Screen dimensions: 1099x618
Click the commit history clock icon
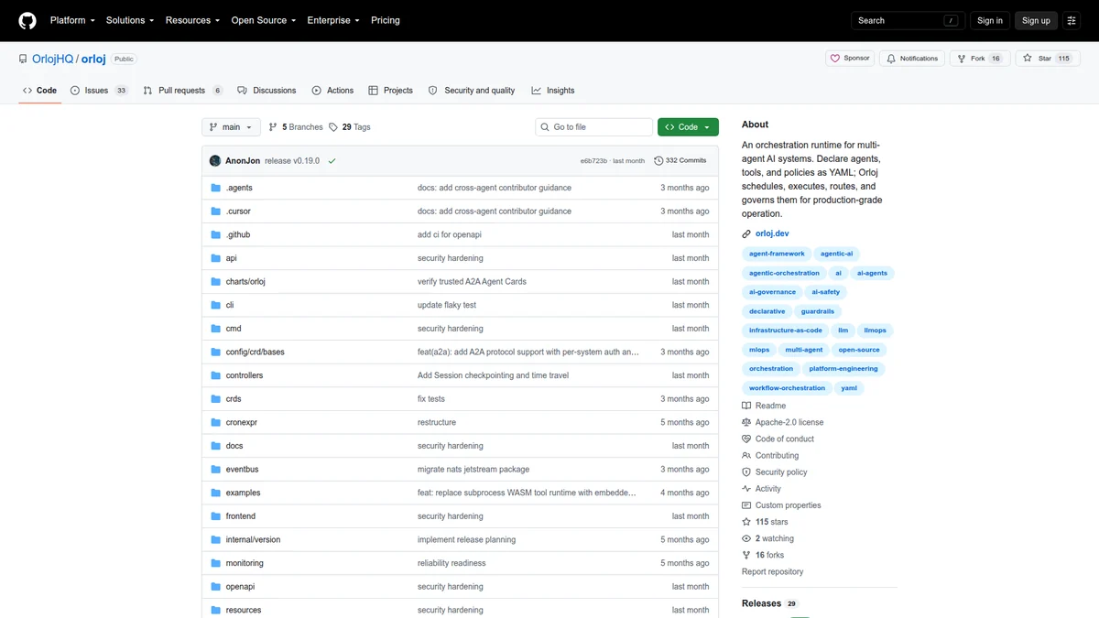tap(658, 161)
